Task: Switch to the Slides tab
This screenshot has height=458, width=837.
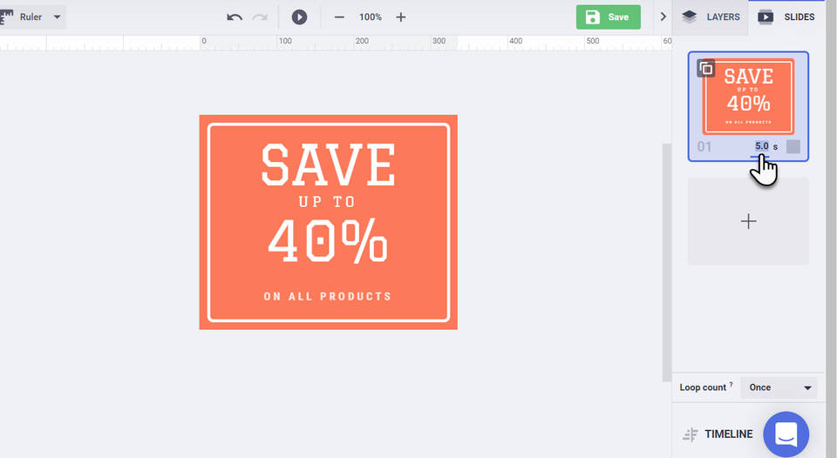Action: pos(786,17)
